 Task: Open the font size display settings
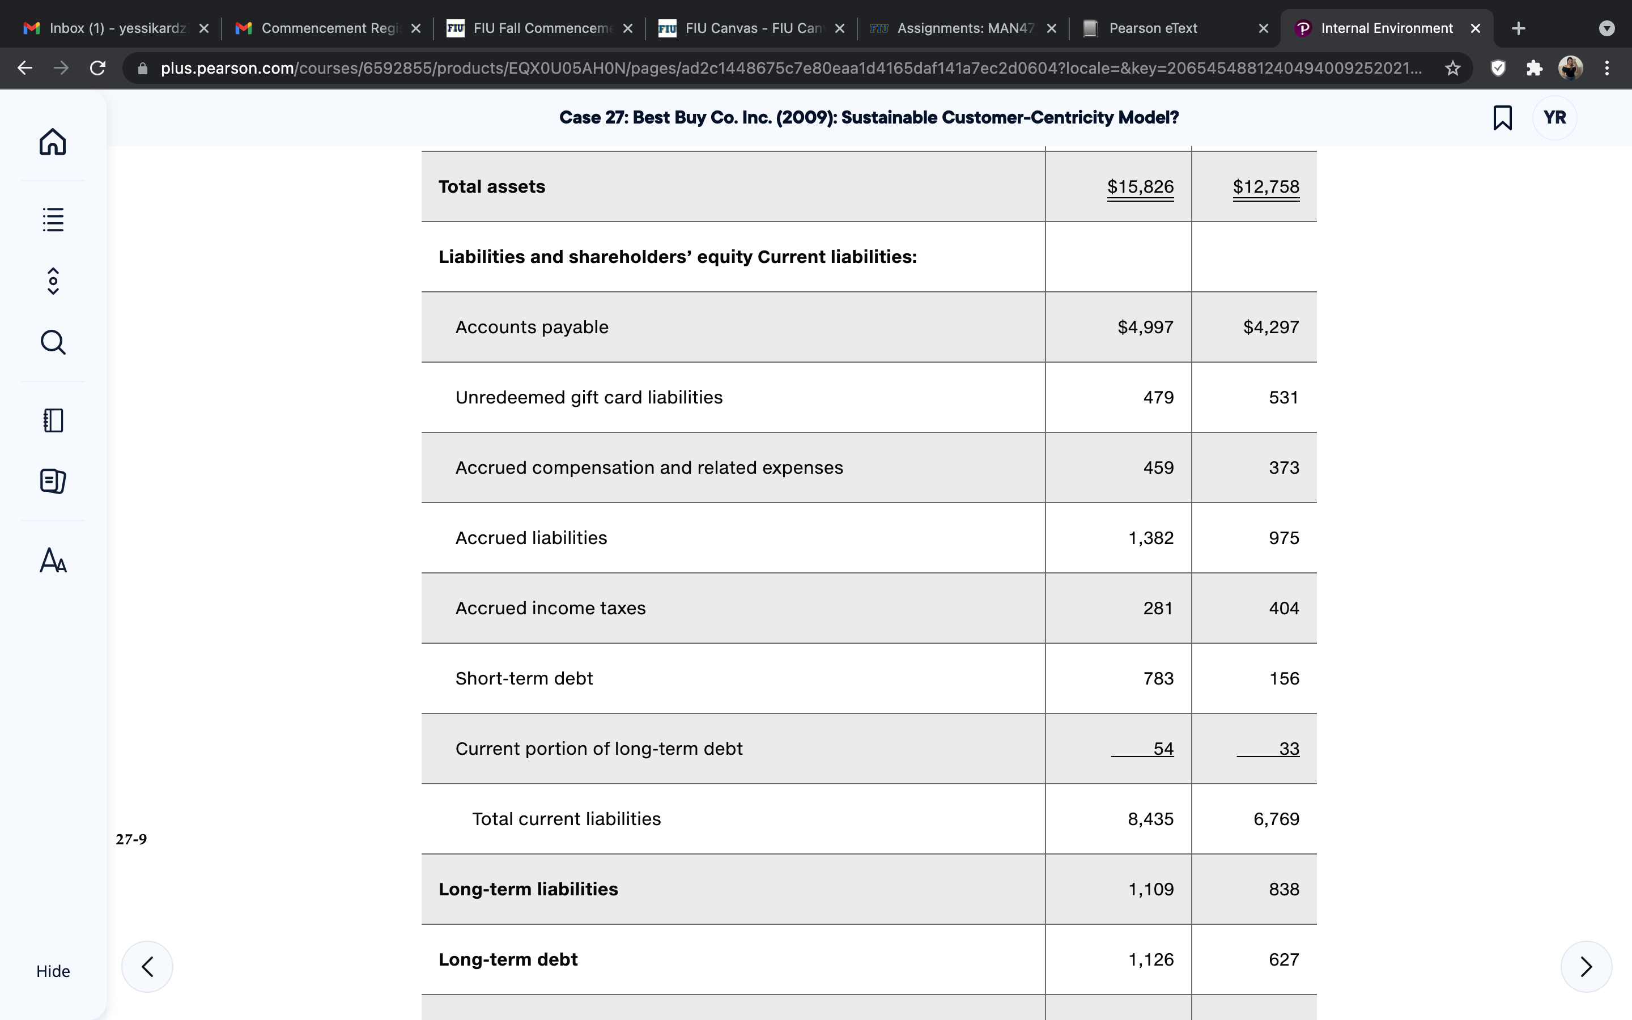point(53,560)
